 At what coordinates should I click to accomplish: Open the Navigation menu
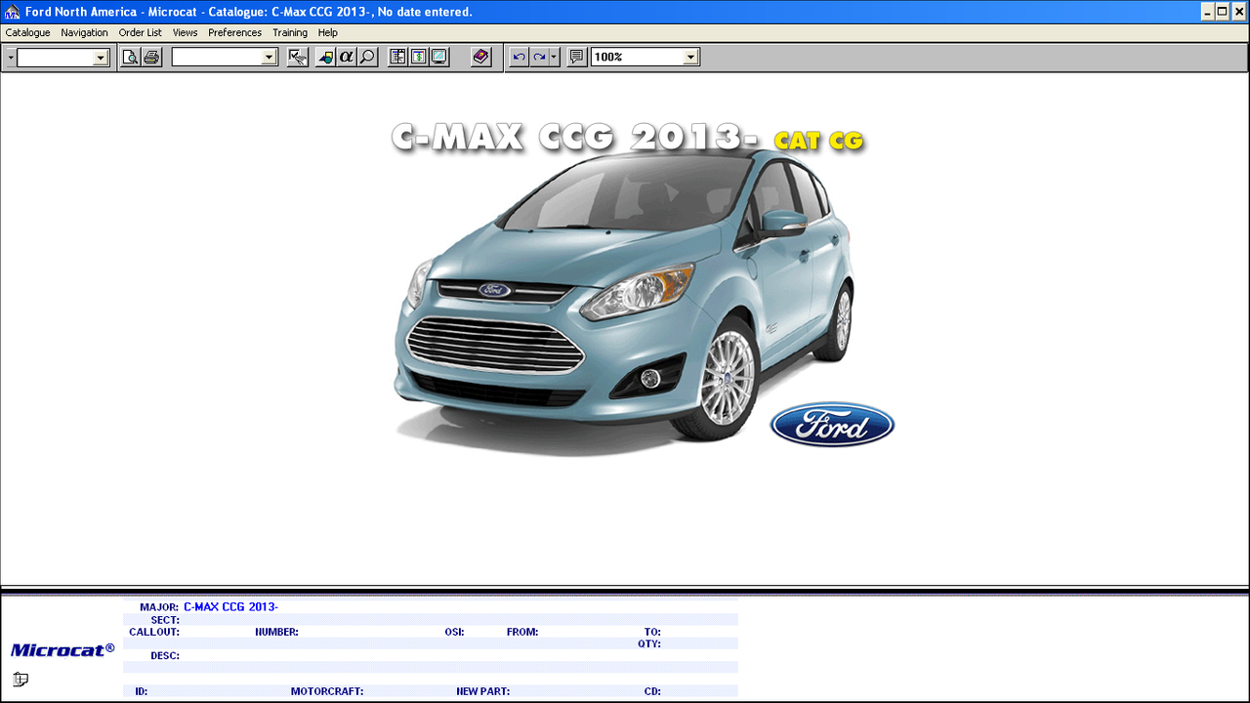click(84, 32)
